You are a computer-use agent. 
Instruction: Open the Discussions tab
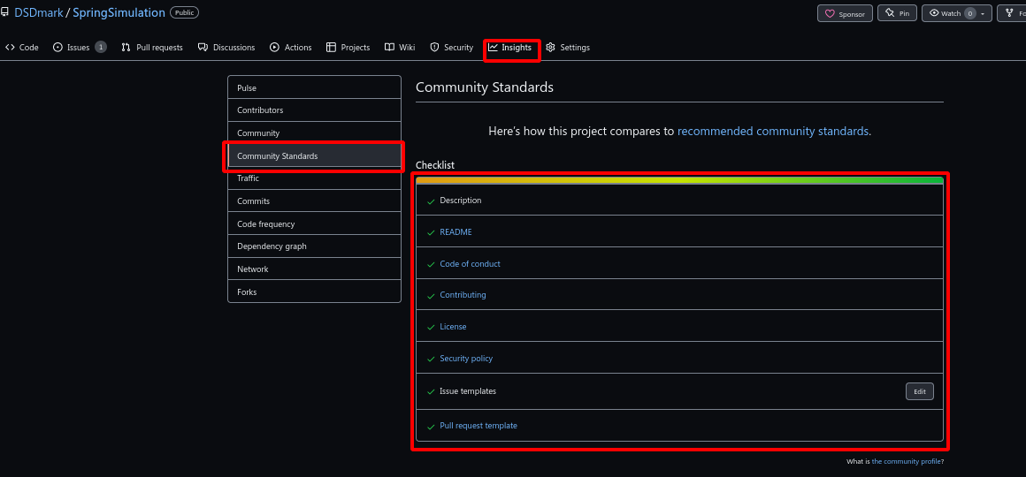click(226, 47)
